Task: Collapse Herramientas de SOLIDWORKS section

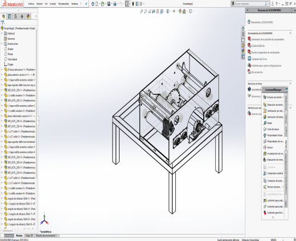Action: 291,33
